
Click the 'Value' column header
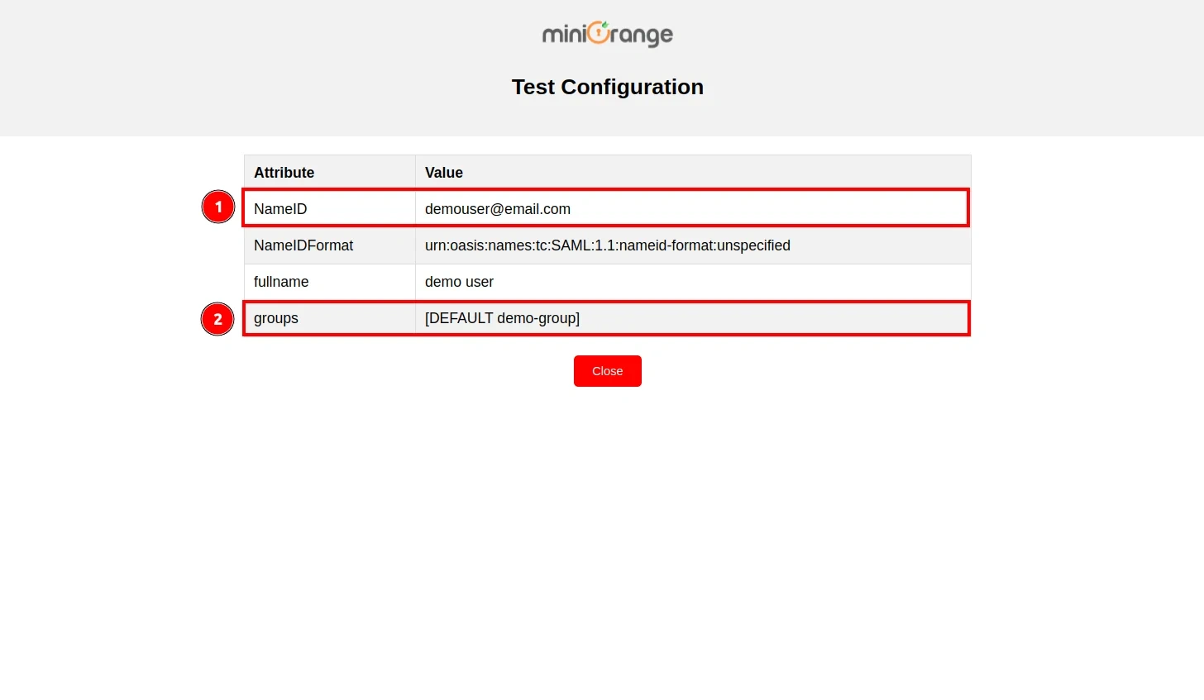point(443,172)
